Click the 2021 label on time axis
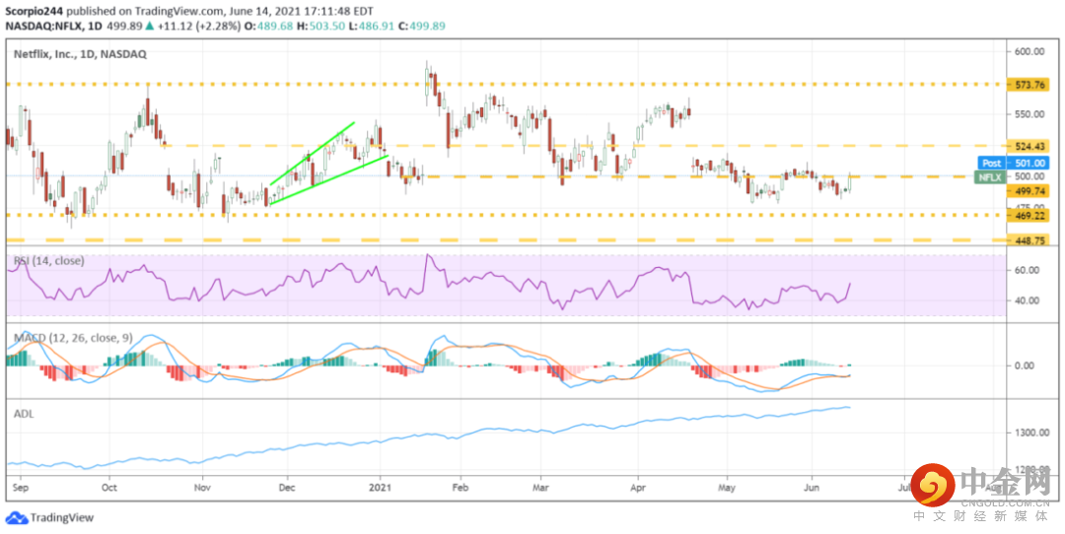 [381, 487]
